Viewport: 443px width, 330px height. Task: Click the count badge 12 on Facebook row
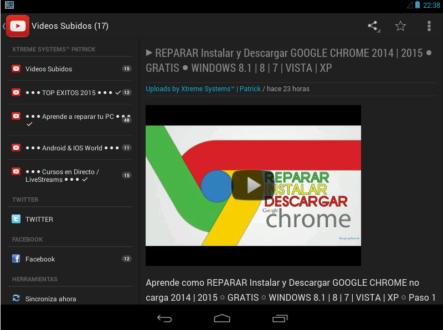[x=127, y=259]
